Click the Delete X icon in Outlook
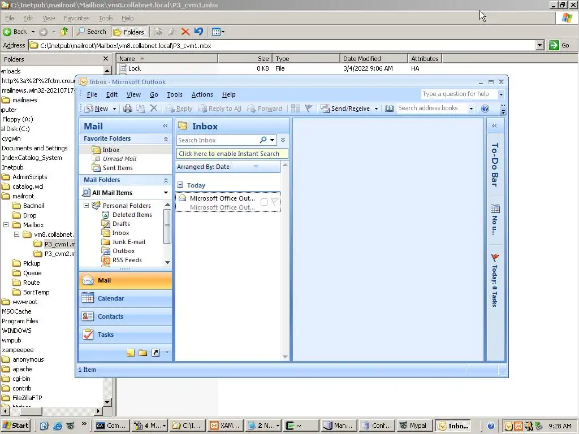This screenshot has height=434, width=579. [154, 108]
